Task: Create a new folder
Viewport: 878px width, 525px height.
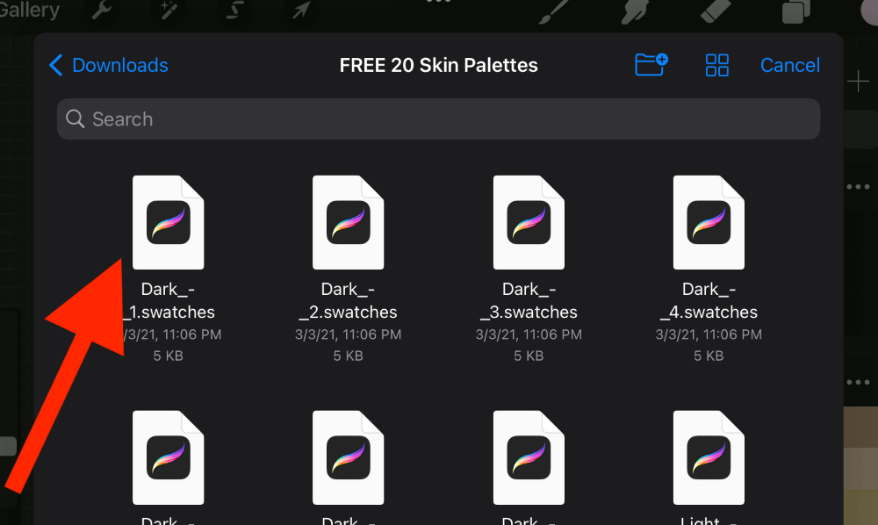Action: (x=651, y=64)
